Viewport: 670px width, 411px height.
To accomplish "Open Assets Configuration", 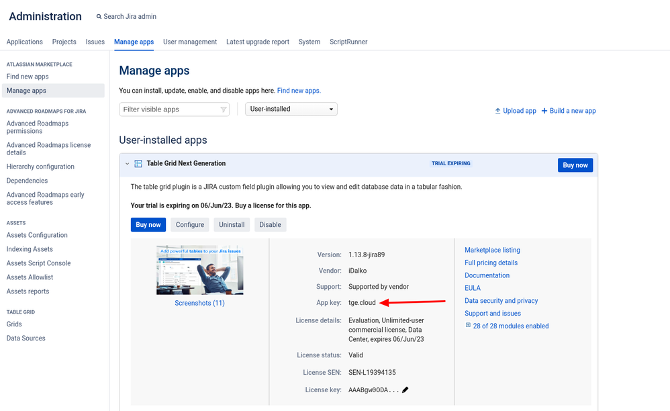I will coord(37,235).
